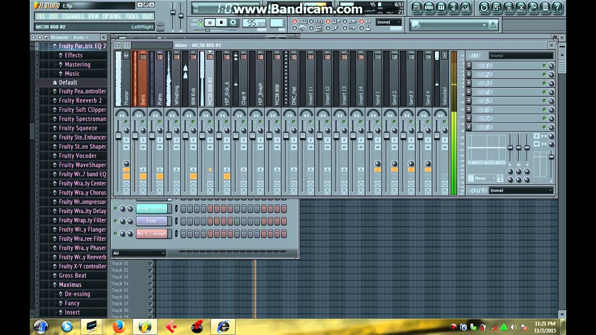The image size is (596, 335).
Task: Select the 808 Kick mixer track
Action: point(193,79)
